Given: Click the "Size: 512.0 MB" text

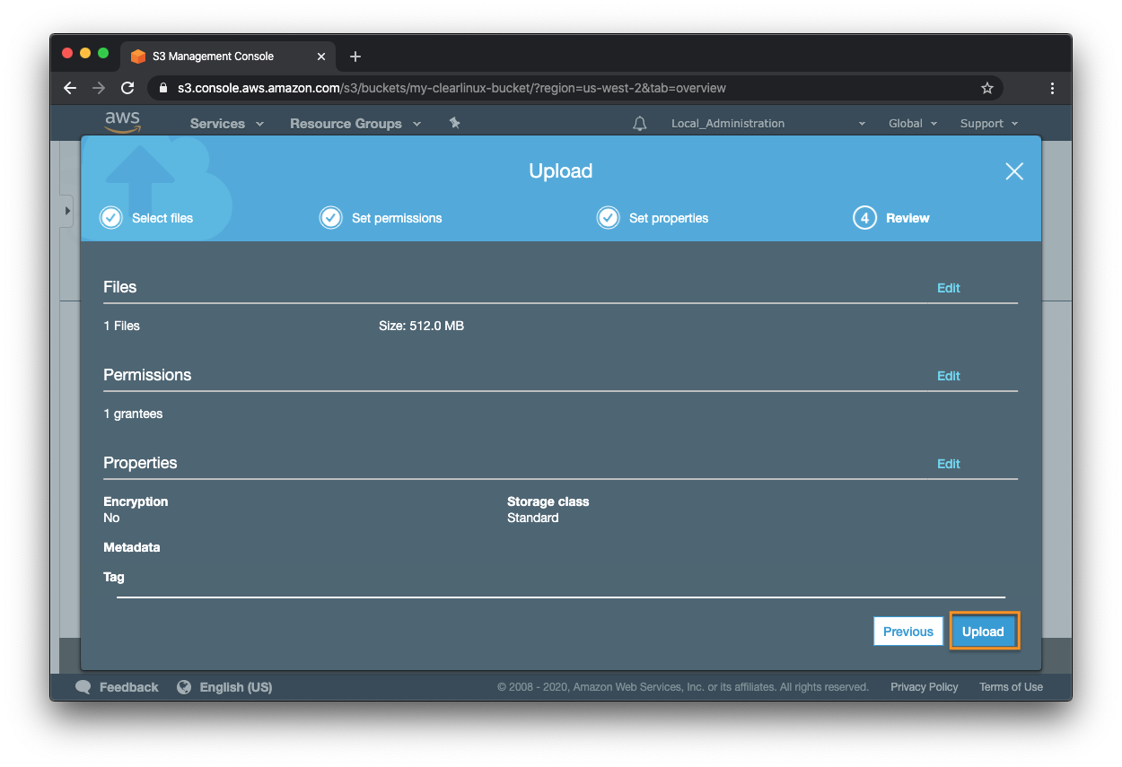Looking at the screenshot, I should pos(421,326).
